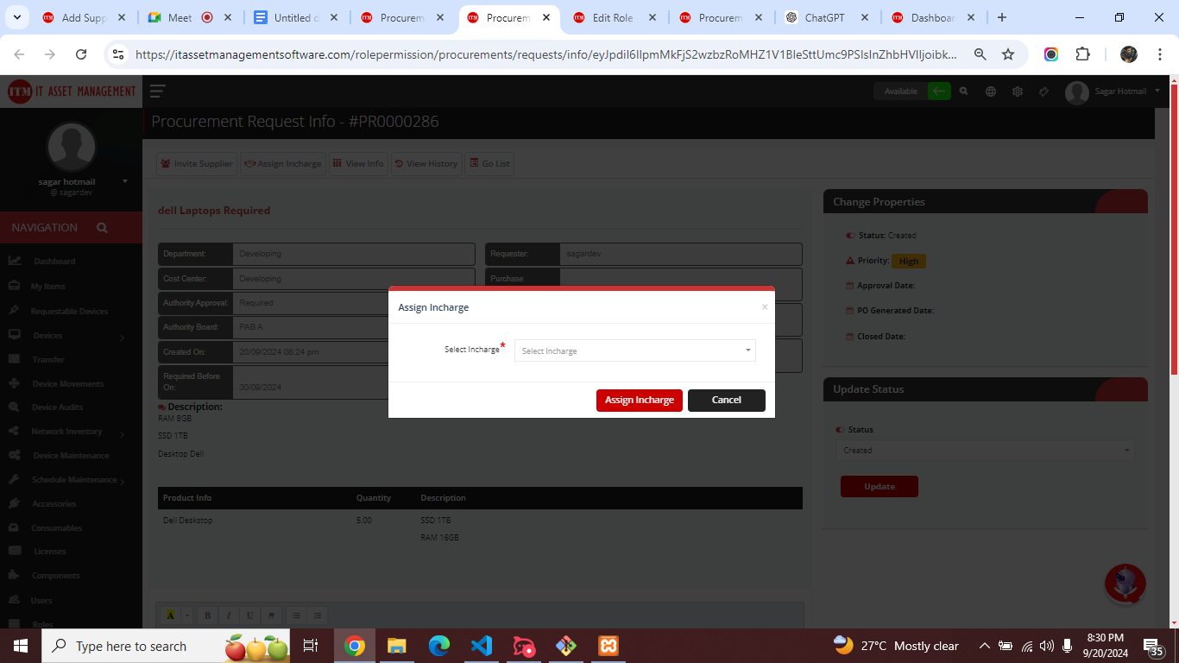Apply italic formatting in the editor toolbar
Viewport: 1179px width, 663px height.
229,615
